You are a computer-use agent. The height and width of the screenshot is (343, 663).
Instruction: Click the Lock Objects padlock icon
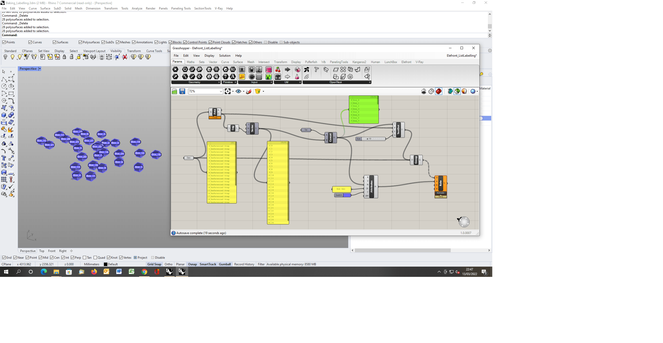tap(64, 57)
